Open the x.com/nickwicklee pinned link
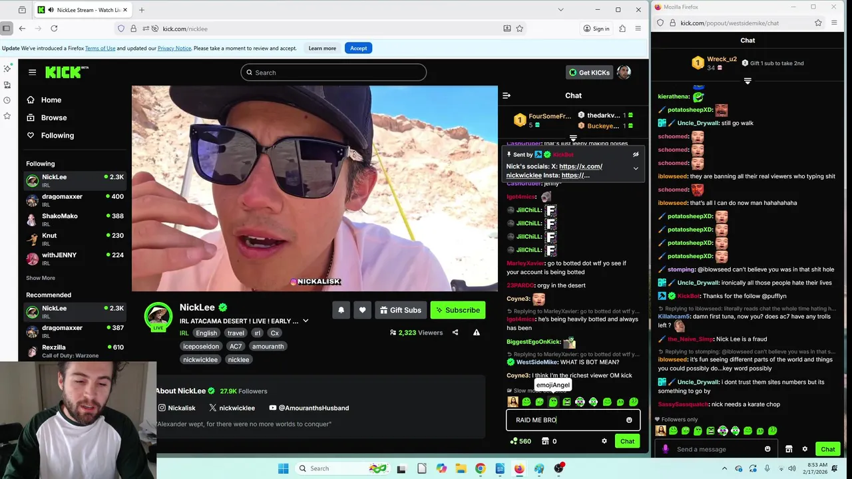 [x=554, y=171]
